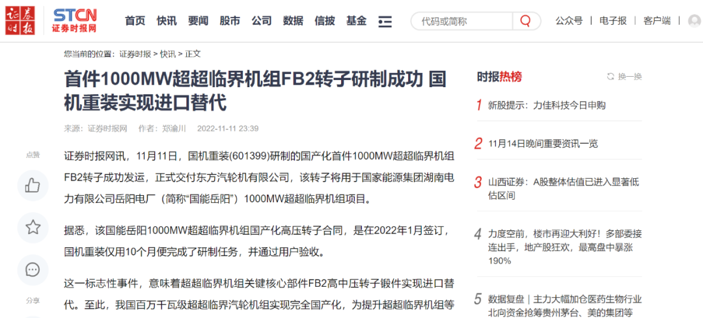Open the 数据 nav item
The image size is (703, 318).
tap(293, 21)
